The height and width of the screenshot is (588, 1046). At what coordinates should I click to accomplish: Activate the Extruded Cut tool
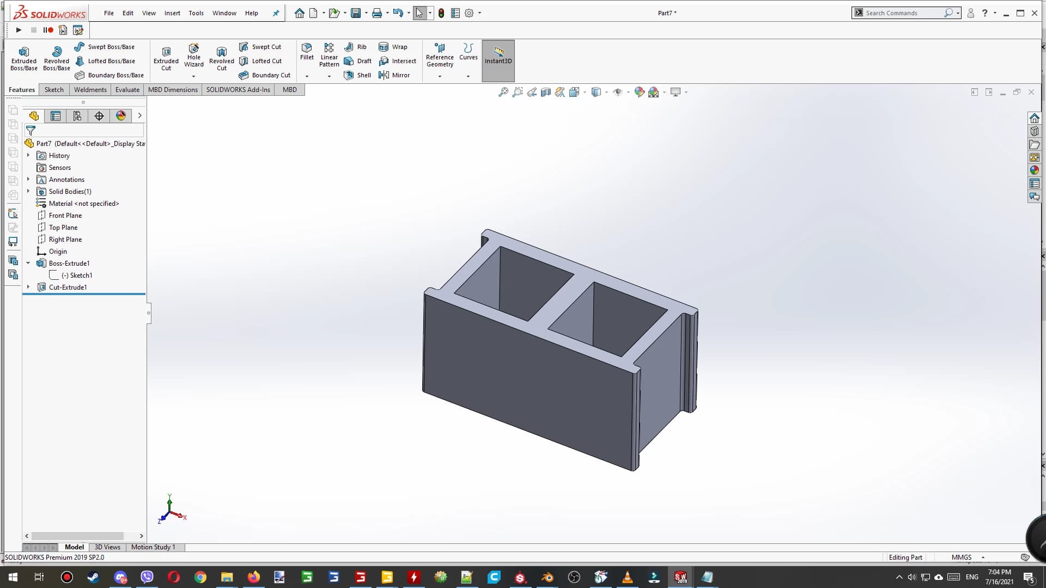coord(166,58)
